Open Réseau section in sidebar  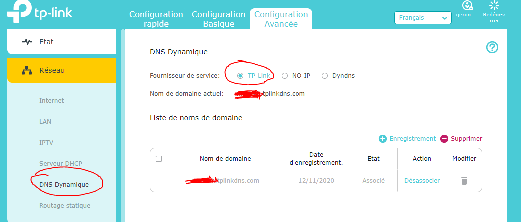point(62,70)
